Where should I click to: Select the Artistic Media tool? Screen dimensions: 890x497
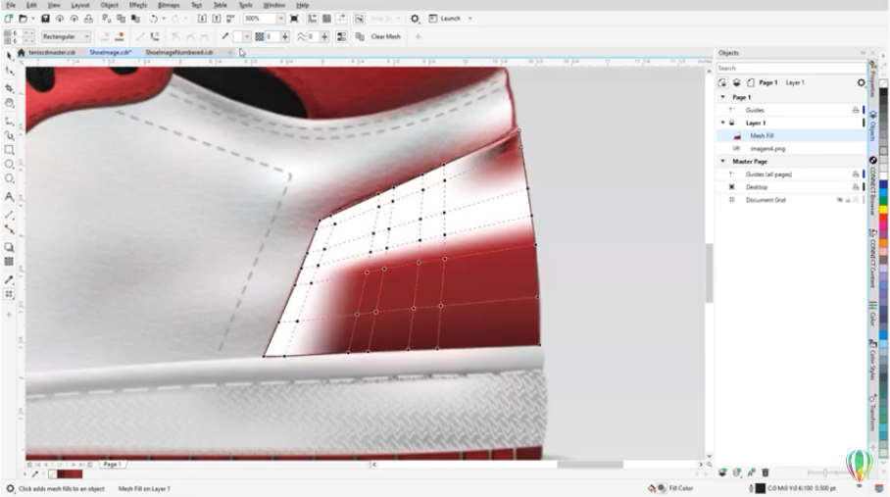point(9,135)
